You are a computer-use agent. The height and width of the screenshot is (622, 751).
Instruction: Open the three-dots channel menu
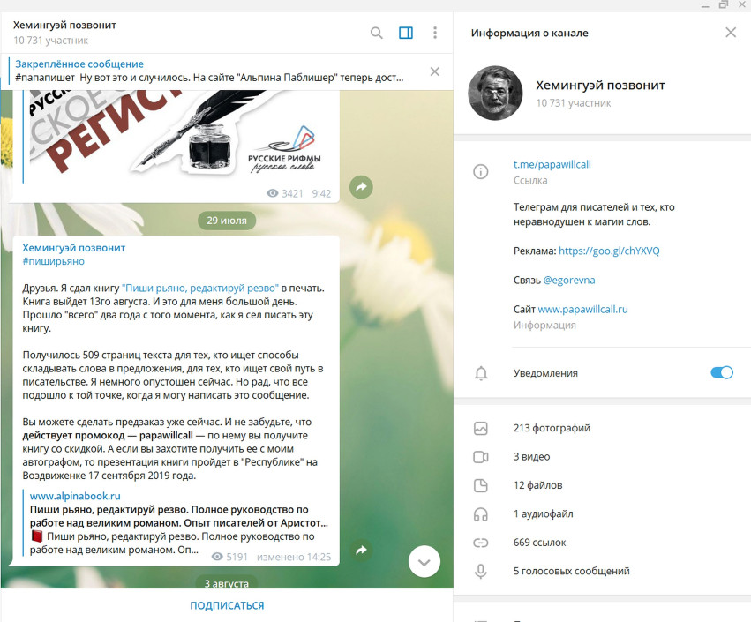point(435,33)
